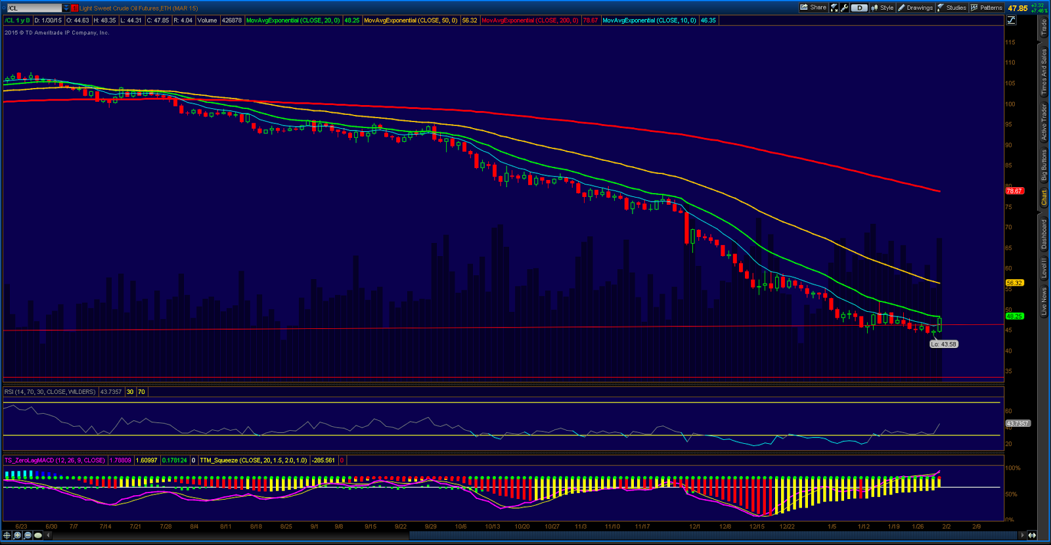Viewport: 1051px width, 545px height.
Task: Click the 1.78809 MACD value
Action: [x=120, y=460]
